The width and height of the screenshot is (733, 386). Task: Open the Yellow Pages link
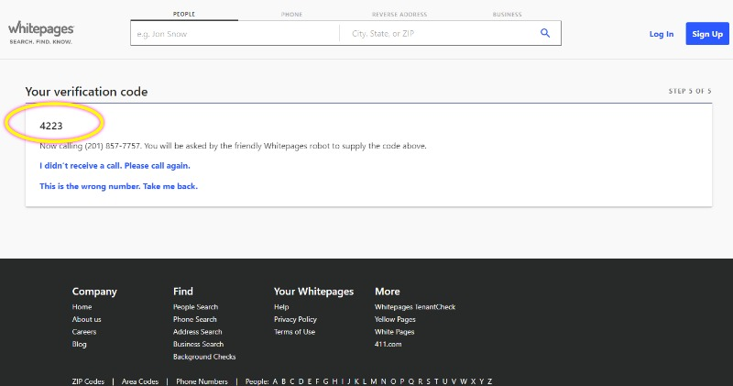point(395,319)
